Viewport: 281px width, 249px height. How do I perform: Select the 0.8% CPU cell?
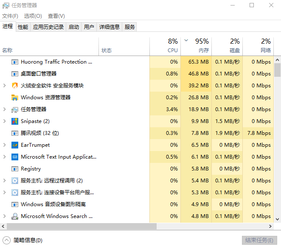[x=165, y=74]
